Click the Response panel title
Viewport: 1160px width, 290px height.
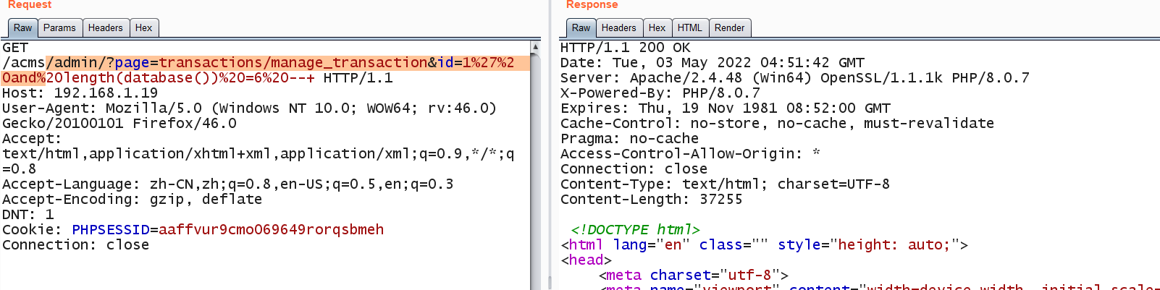pos(592,5)
